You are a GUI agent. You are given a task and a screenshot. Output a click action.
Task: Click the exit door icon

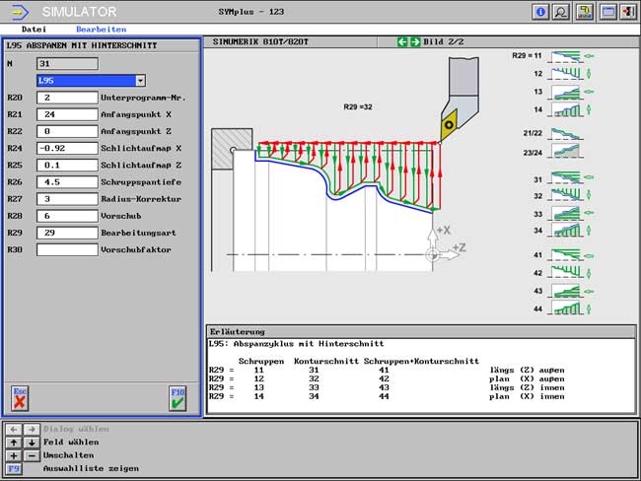[627, 12]
